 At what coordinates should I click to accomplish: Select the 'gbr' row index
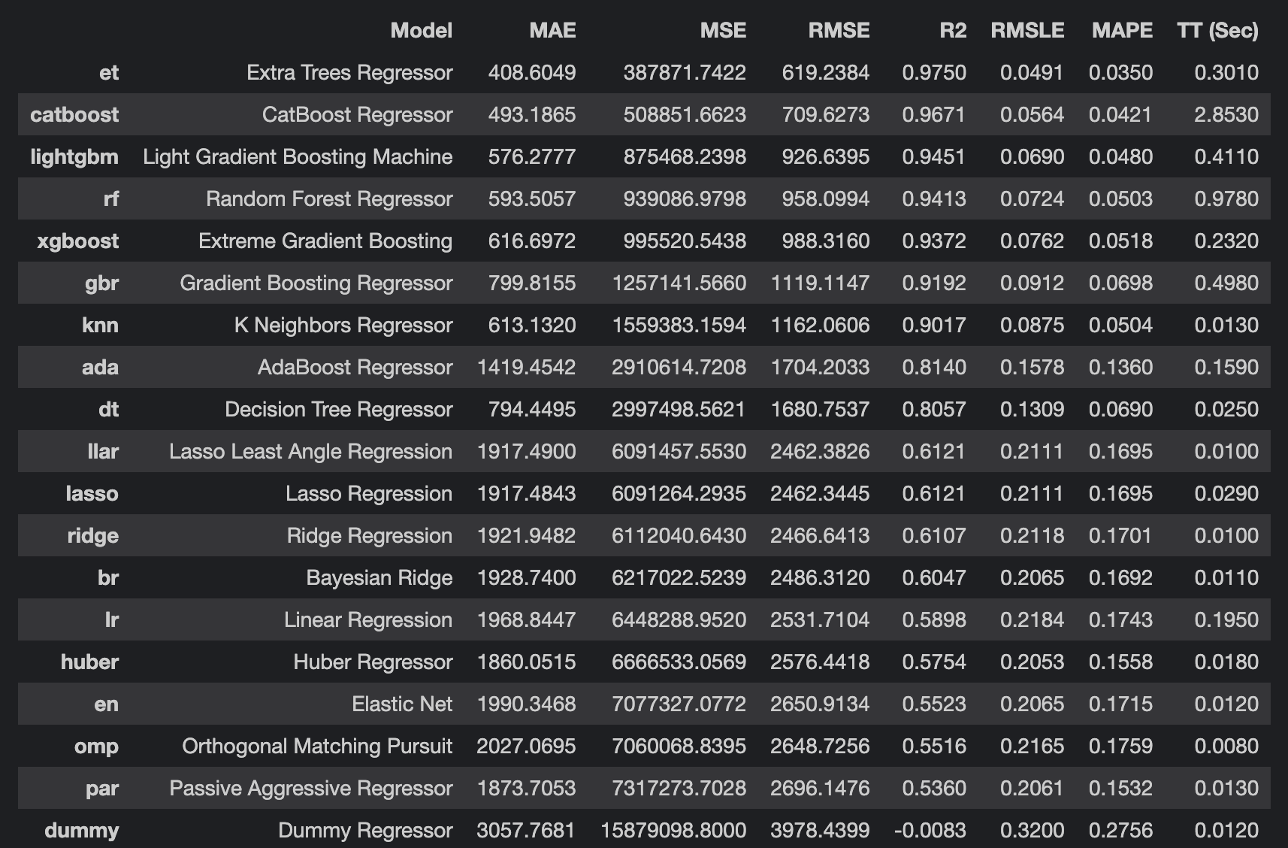pyautogui.click(x=101, y=283)
